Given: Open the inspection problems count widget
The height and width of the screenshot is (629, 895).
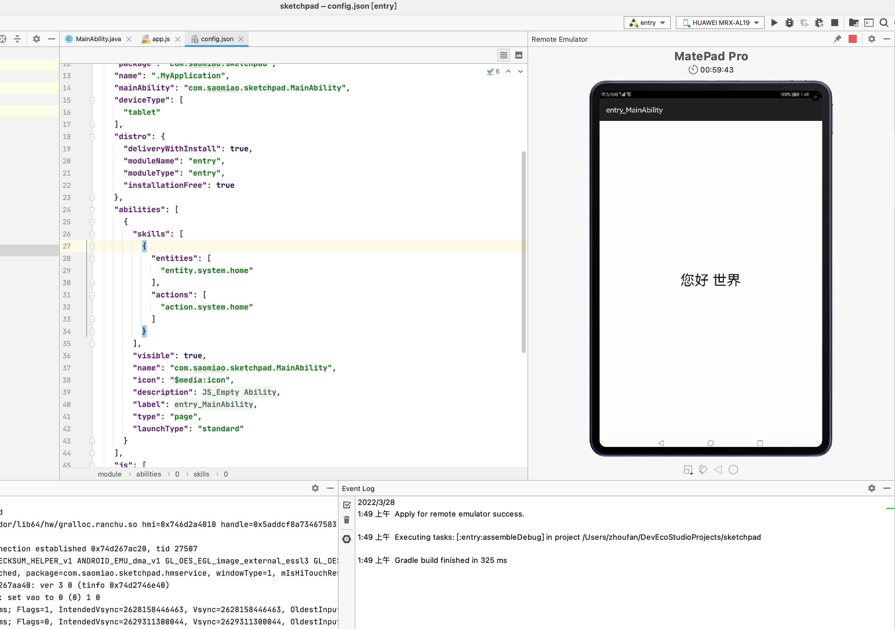Looking at the screenshot, I should (493, 71).
